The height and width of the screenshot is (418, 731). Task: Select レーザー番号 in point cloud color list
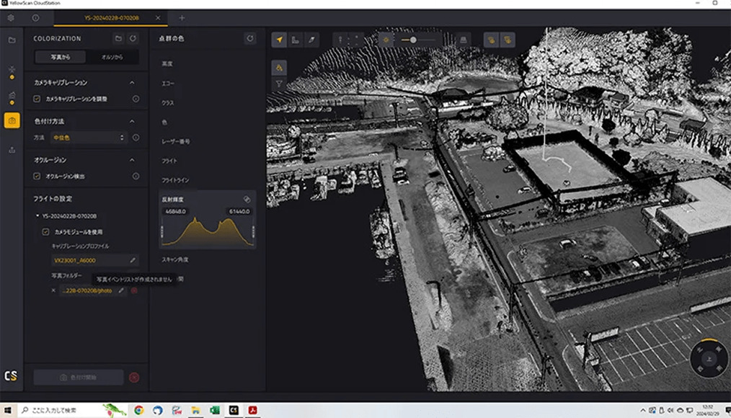tap(175, 142)
